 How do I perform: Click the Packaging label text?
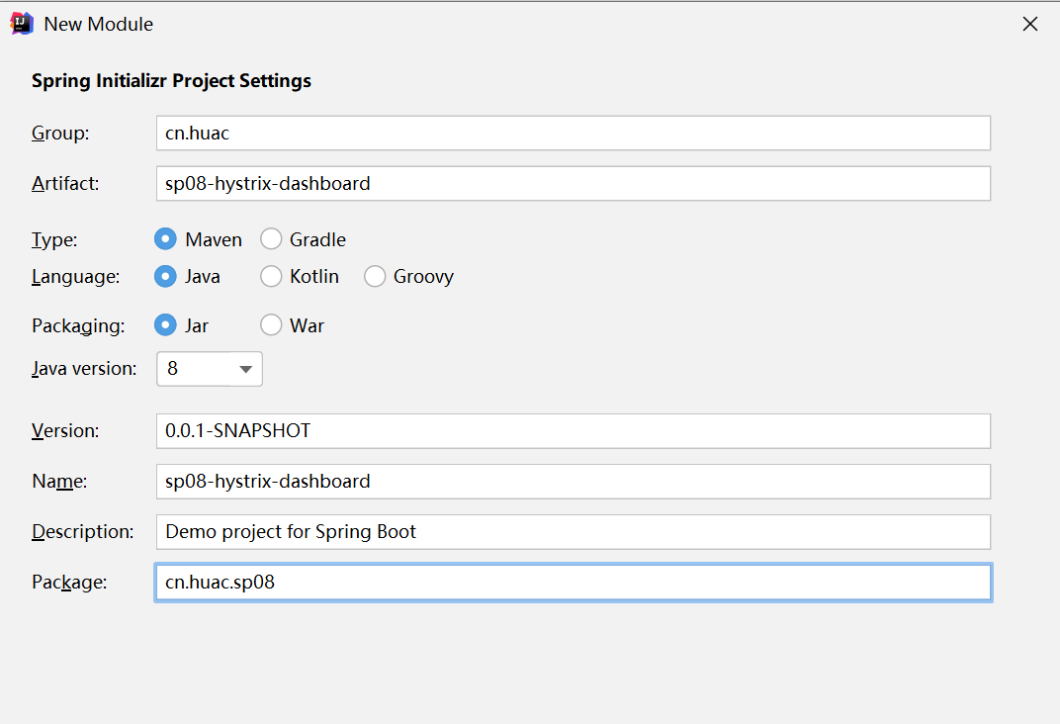[78, 325]
